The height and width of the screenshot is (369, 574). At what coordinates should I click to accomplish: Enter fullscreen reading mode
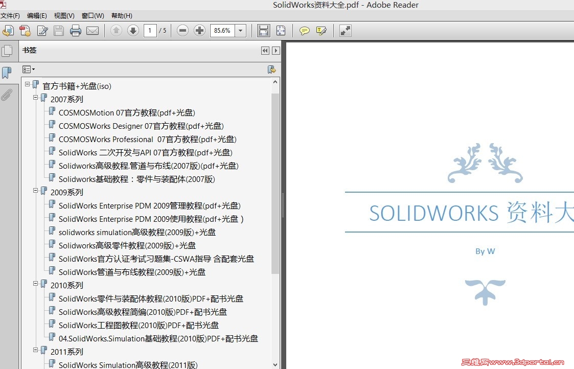point(345,31)
